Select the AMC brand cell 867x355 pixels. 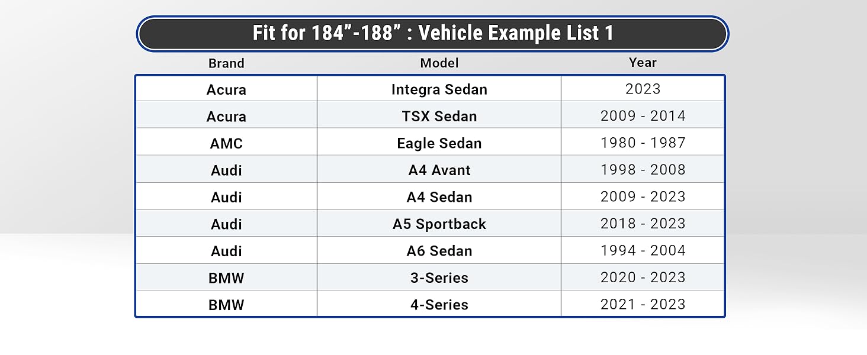227,143
